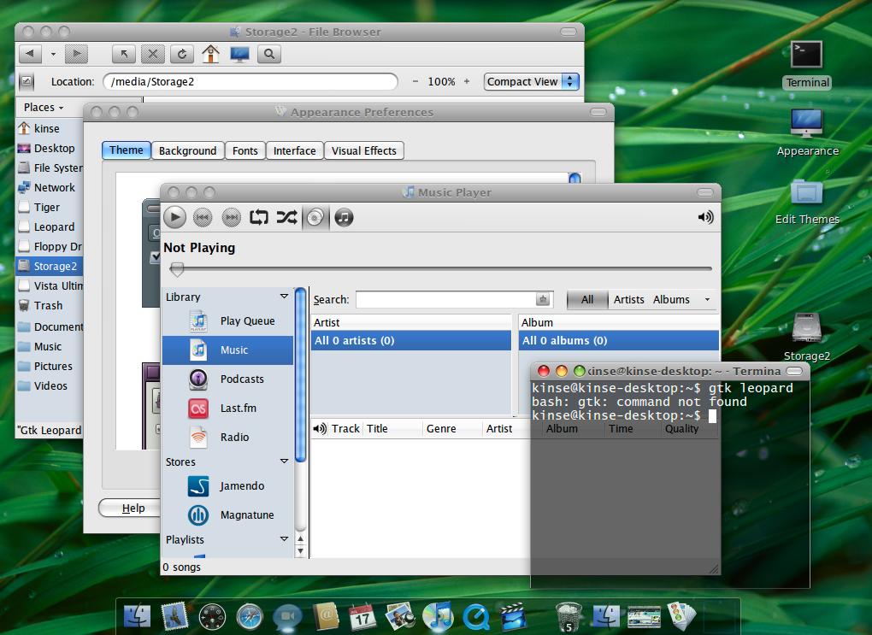Start playback in Music Player

tap(174, 217)
